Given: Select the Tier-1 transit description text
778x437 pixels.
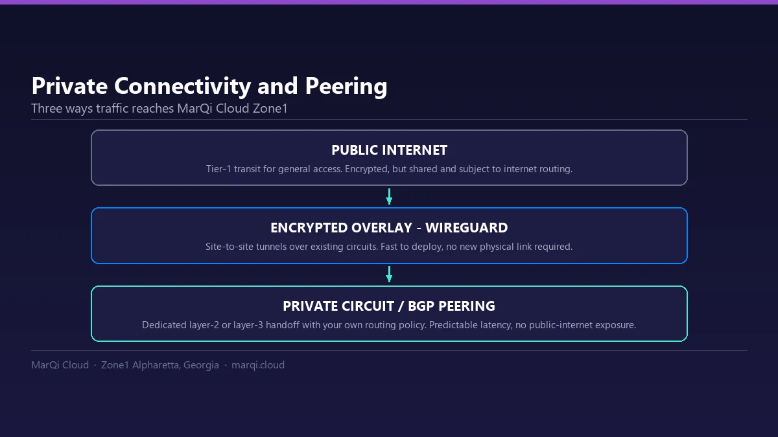Looking at the screenshot, I should (389, 169).
